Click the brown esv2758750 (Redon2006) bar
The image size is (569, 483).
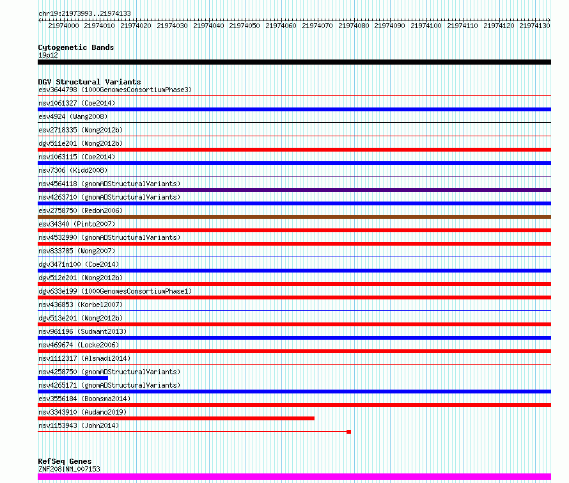tap(294, 217)
